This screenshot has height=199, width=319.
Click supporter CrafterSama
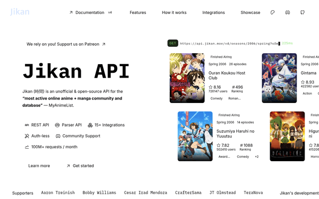[x=188, y=193]
